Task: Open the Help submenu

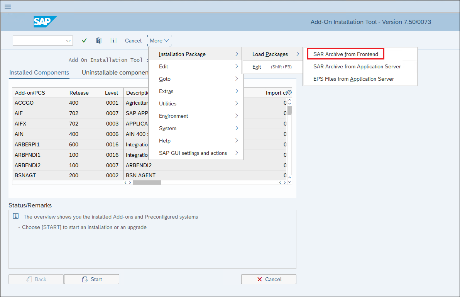Action: (196, 141)
